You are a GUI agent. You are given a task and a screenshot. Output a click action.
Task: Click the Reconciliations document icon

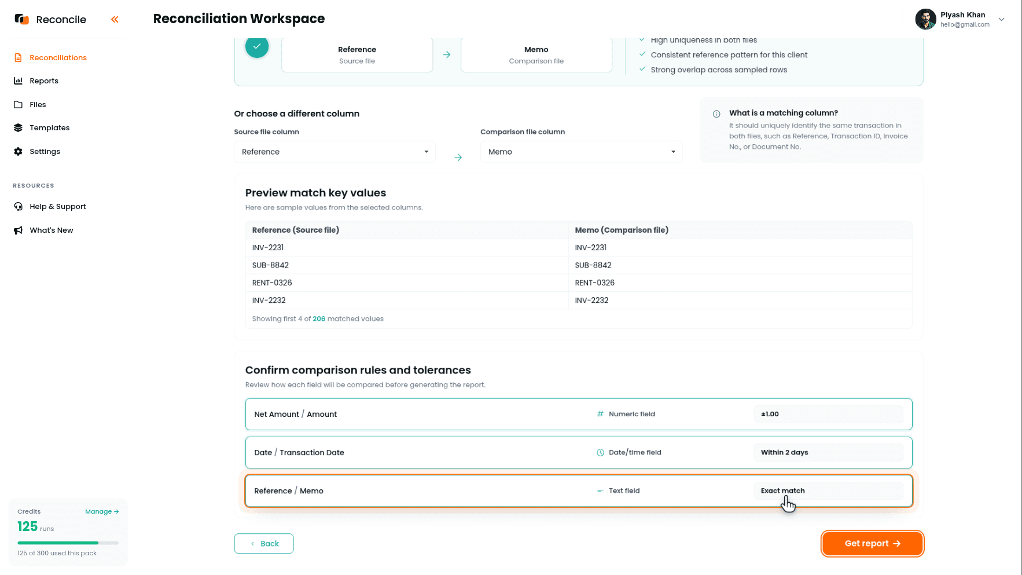18,58
